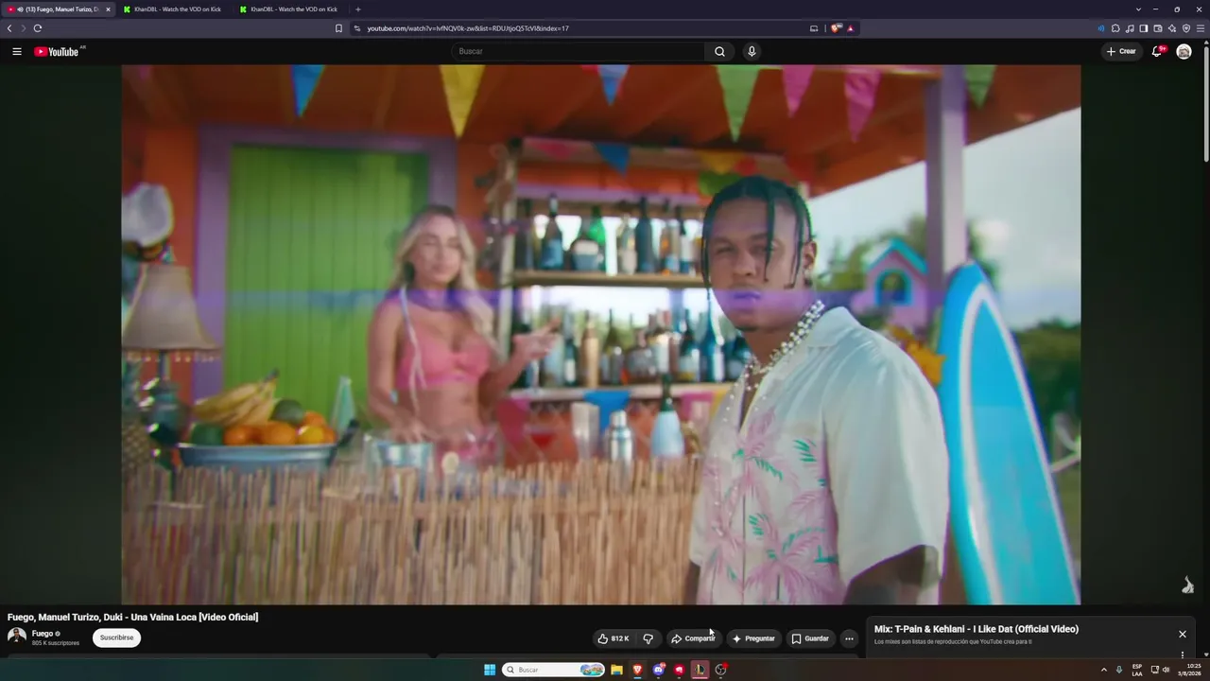
Task: Open the YouTube hamburger guide menu
Action: pyautogui.click(x=17, y=51)
